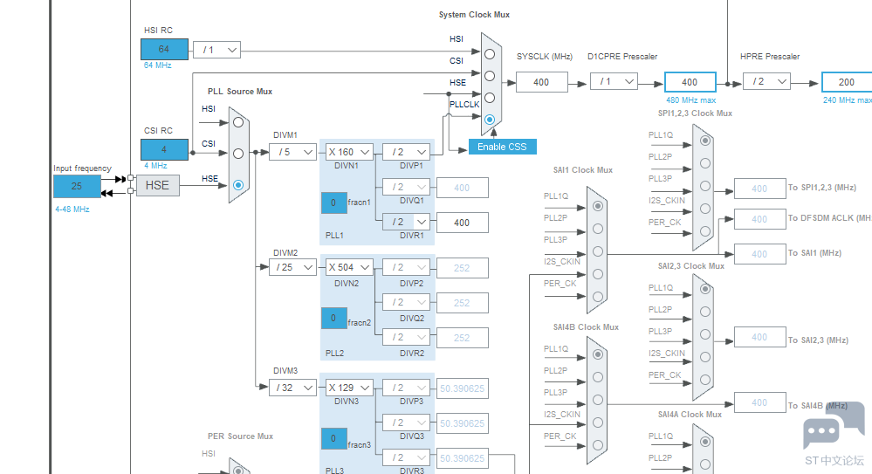Image resolution: width=872 pixels, height=474 pixels.
Task: Click the CSI RC 4 value box
Action: (x=163, y=149)
